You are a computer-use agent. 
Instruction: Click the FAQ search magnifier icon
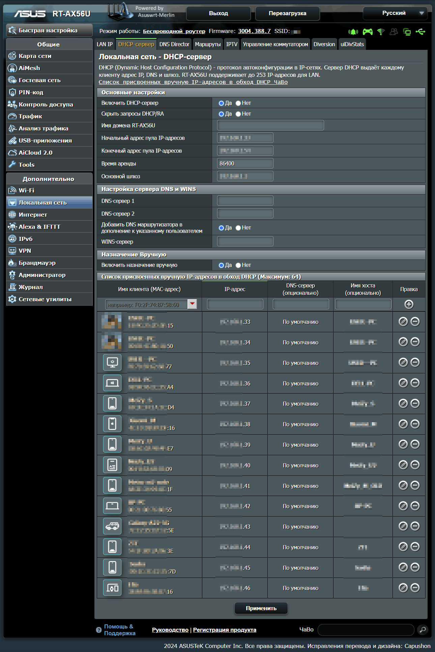[423, 629]
